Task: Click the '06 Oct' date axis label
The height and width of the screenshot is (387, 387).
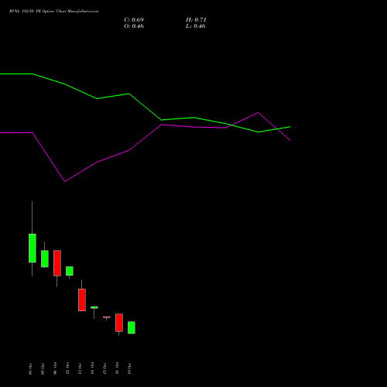Action: (55, 368)
